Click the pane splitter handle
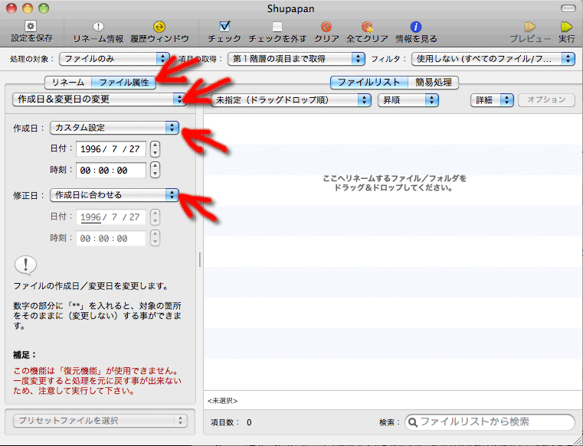The image size is (583, 446). coord(200,260)
